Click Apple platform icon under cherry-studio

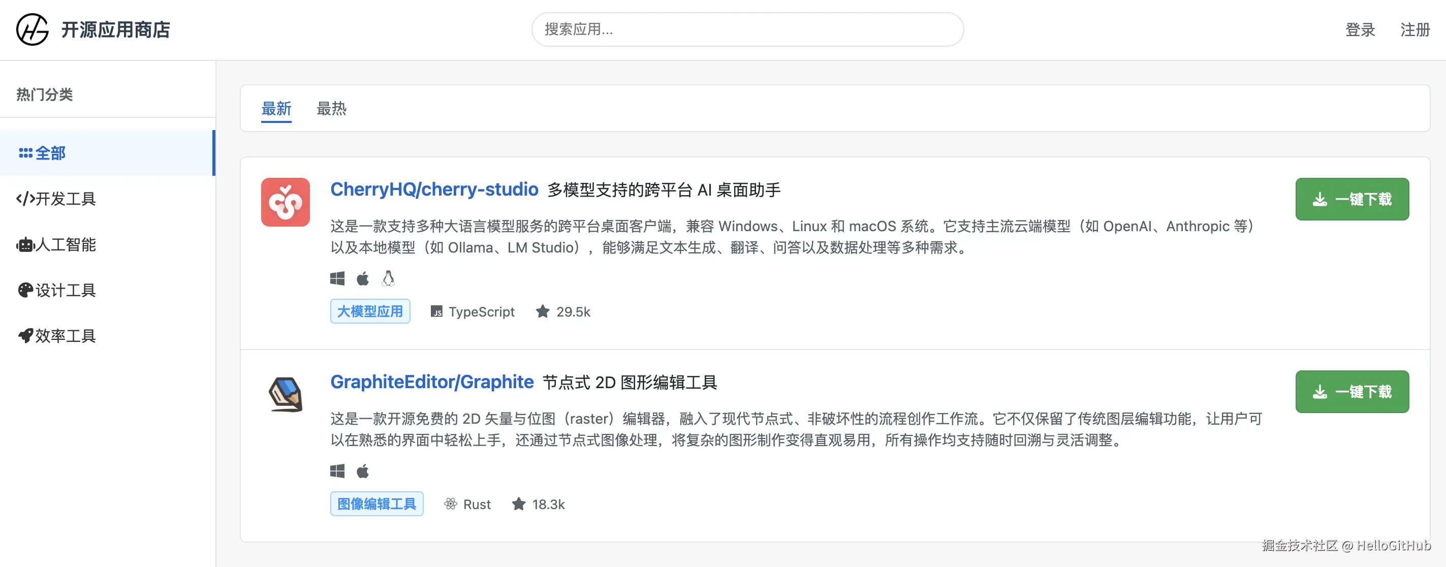[363, 278]
